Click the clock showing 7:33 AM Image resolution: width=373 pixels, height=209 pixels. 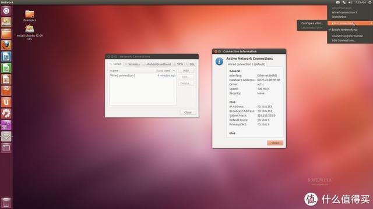pyautogui.click(x=360, y=2)
